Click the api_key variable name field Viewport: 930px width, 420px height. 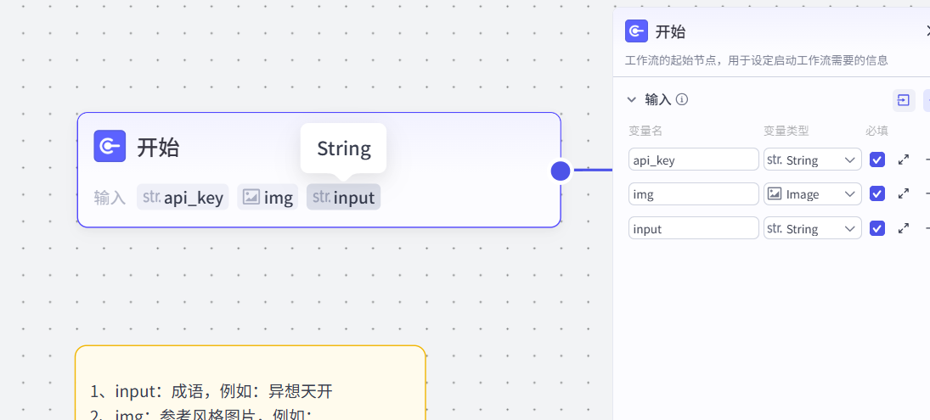693,160
